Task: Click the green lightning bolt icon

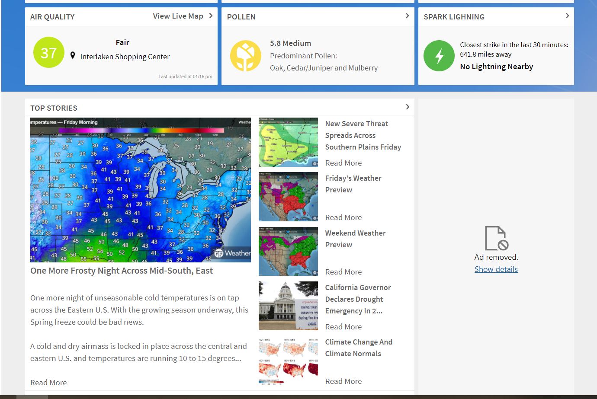Action: click(439, 56)
